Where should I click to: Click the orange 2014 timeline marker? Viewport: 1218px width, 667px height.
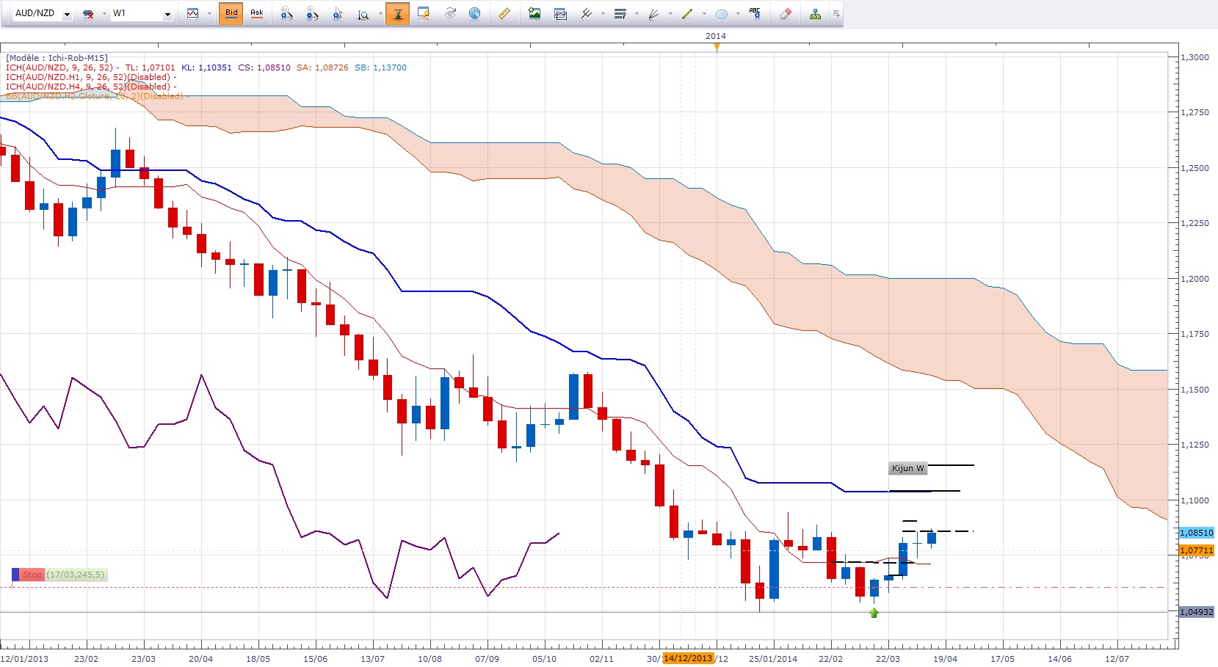click(x=717, y=47)
